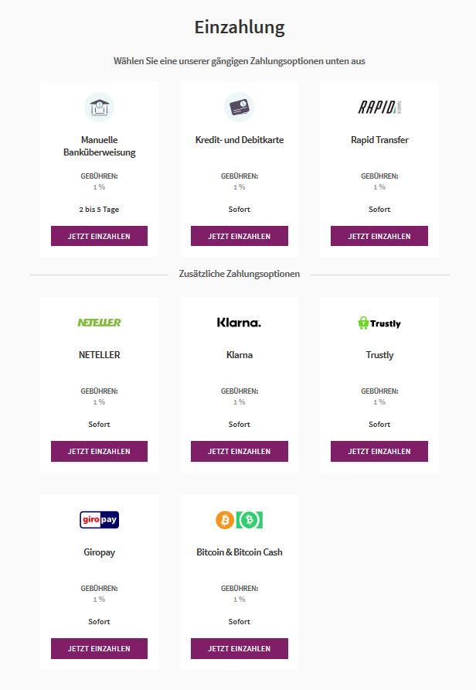Deposit now using the NETELLER button
This screenshot has width=476, height=690.
100,452
